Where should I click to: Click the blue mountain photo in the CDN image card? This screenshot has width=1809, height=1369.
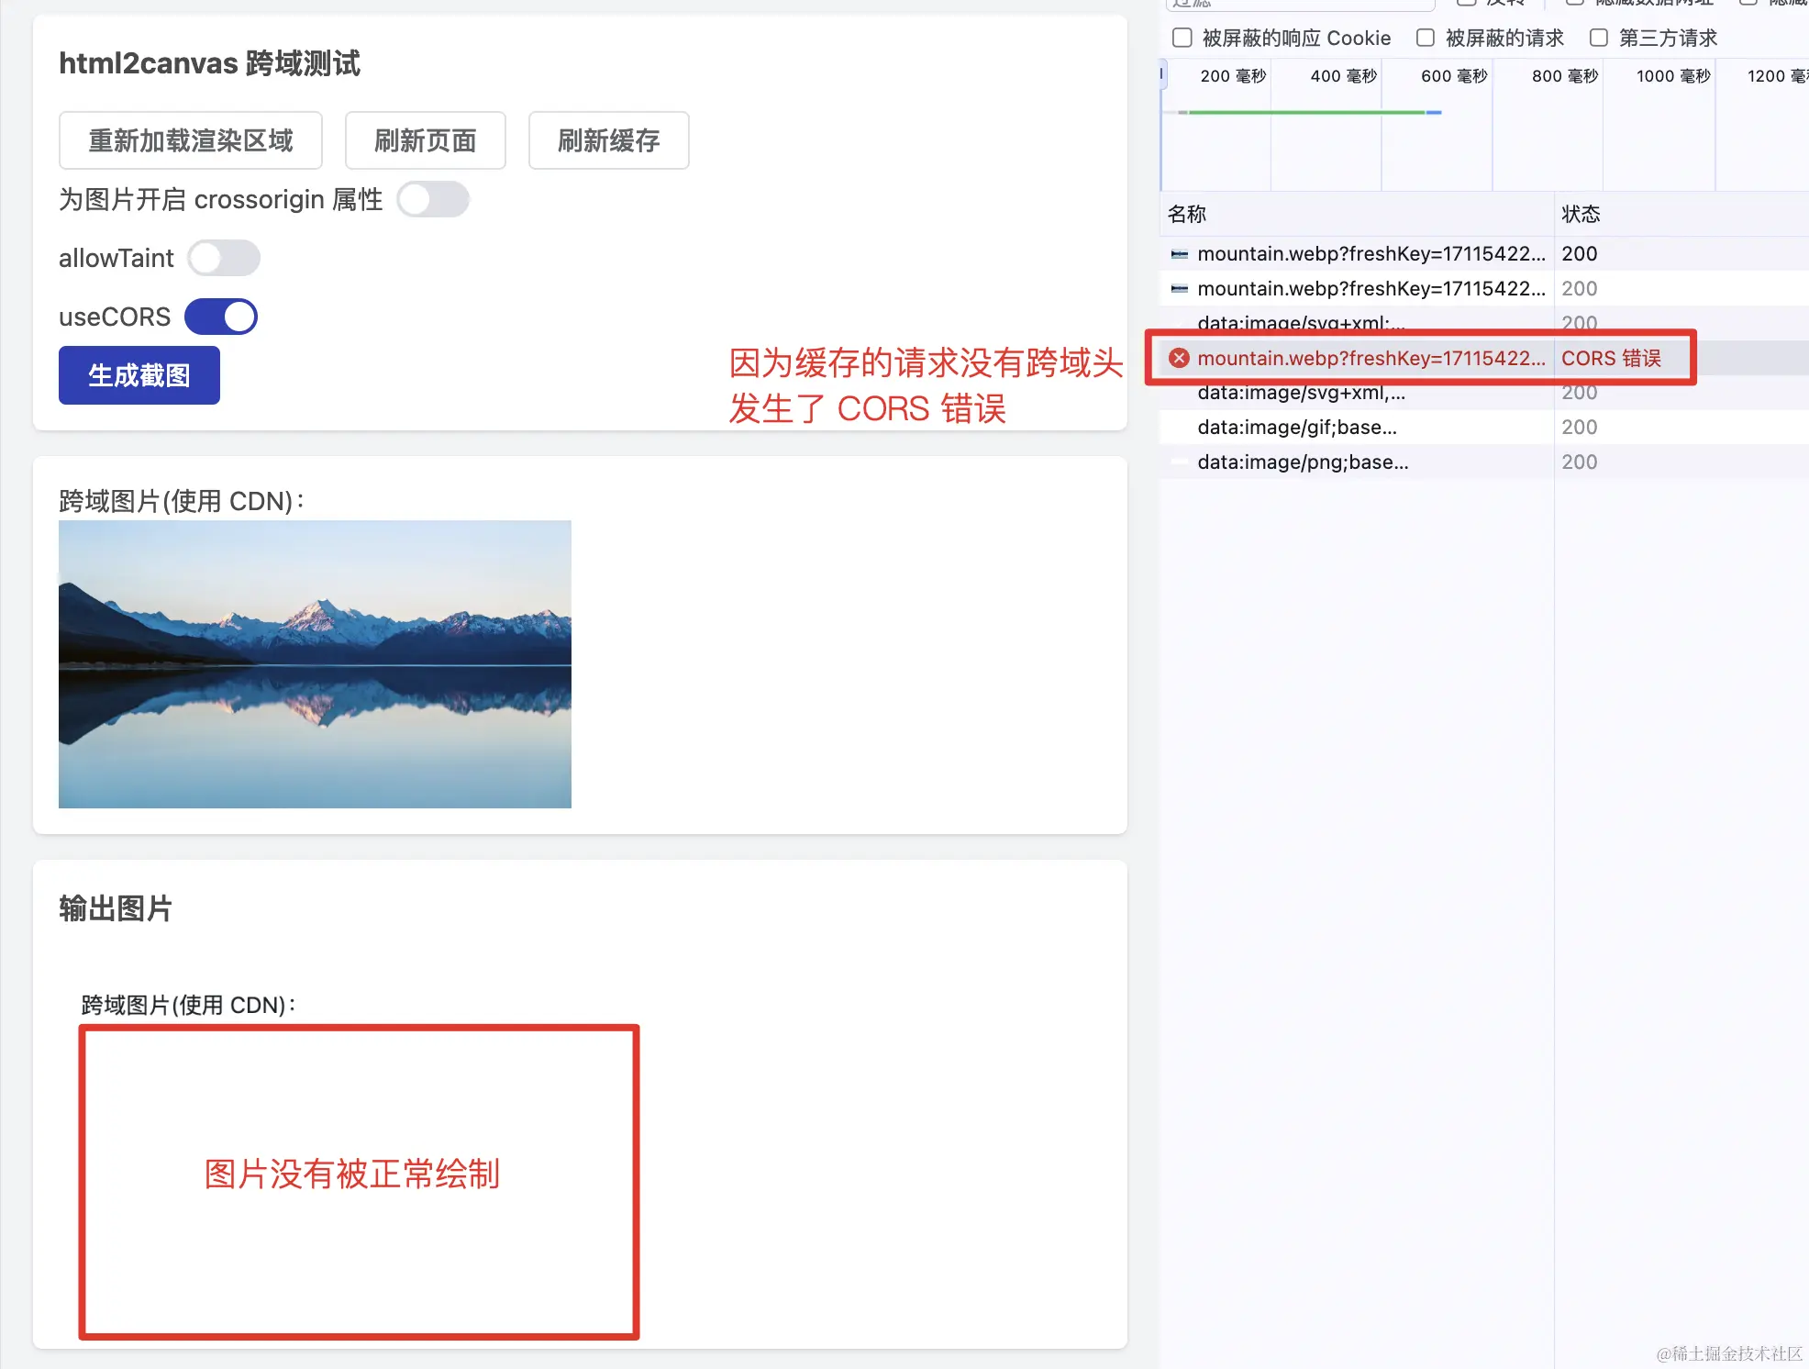point(315,663)
